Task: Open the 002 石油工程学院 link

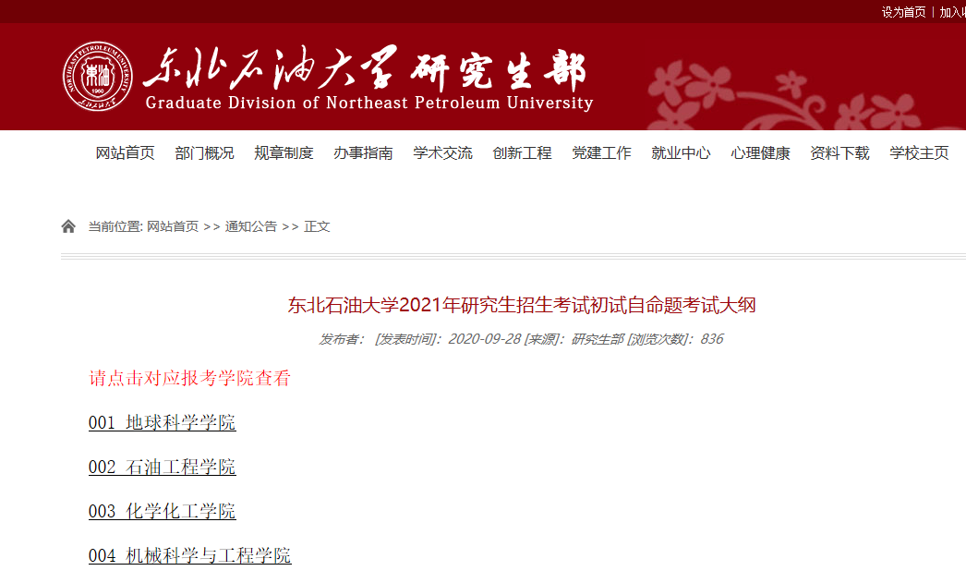Action: pos(162,467)
